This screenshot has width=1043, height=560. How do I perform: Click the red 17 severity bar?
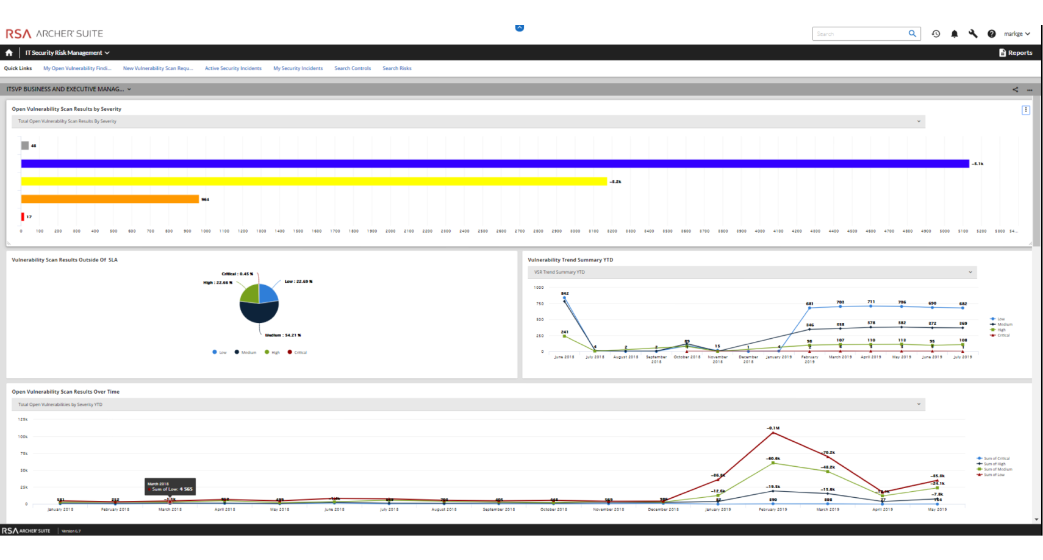tap(23, 216)
